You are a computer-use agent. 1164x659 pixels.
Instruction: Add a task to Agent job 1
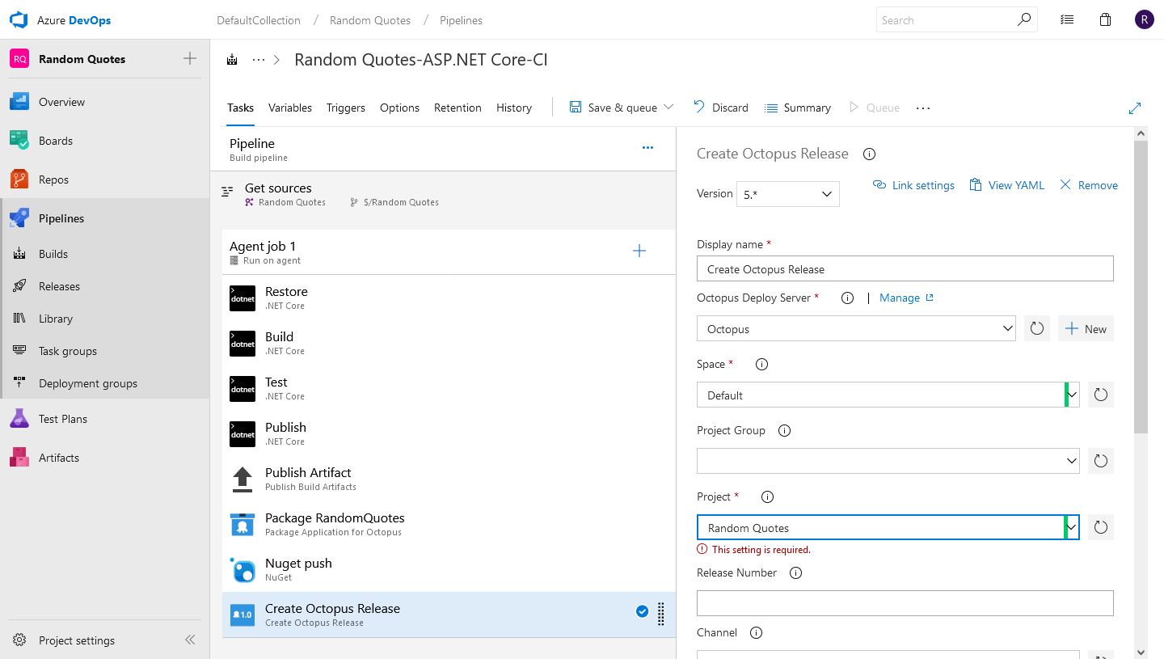point(639,251)
